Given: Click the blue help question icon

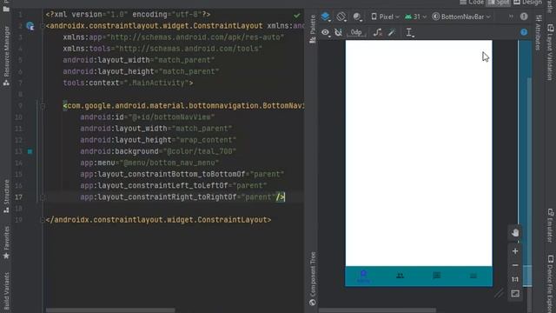Looking at the screenshot, I should coord(524,32).
